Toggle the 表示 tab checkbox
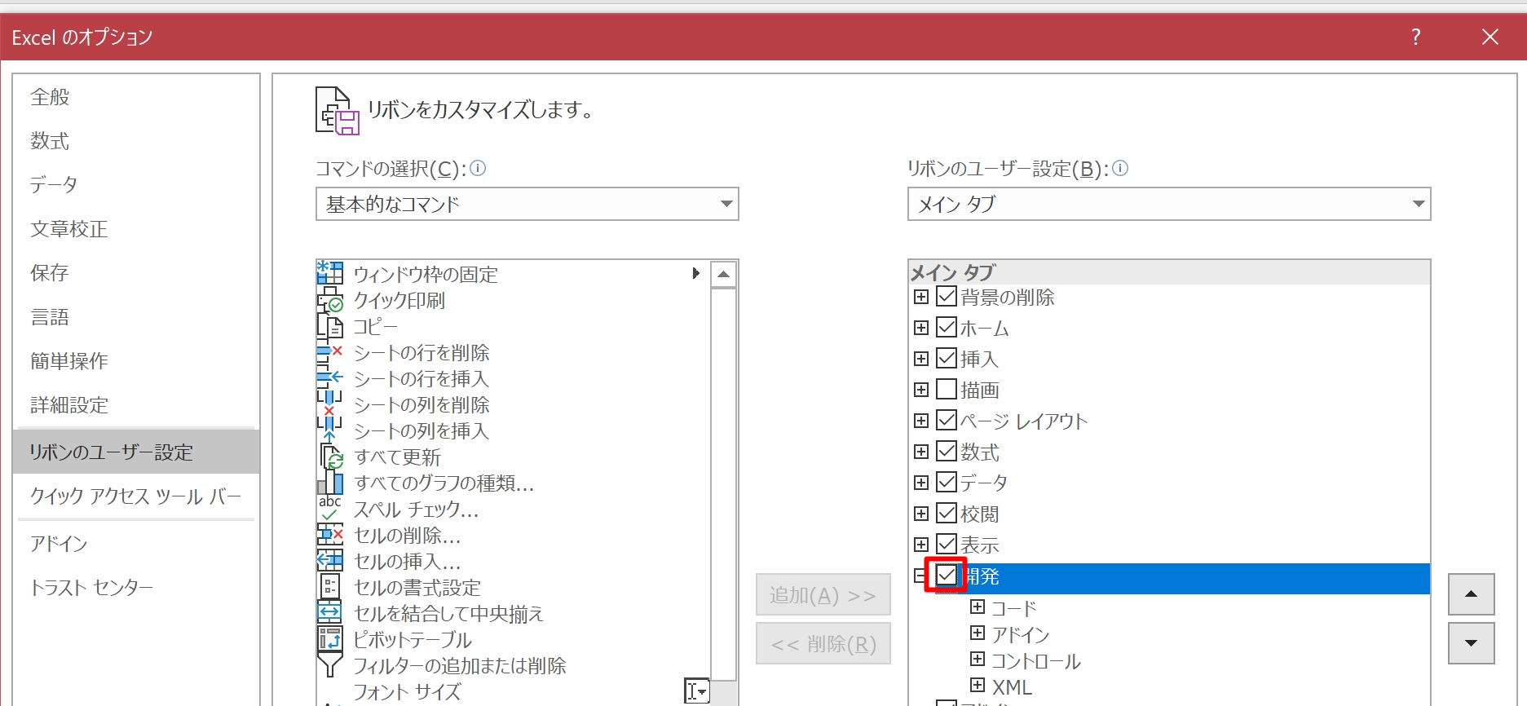1527x706 pixels. click(947, 545)
